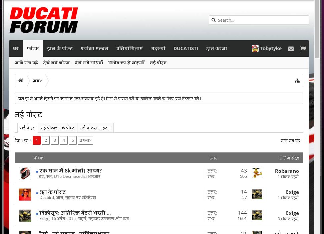The image size is (324, 234).
Task: Click मार्क मंच पढ़ें in the sub-navigation
Action: tap(26, 63)
